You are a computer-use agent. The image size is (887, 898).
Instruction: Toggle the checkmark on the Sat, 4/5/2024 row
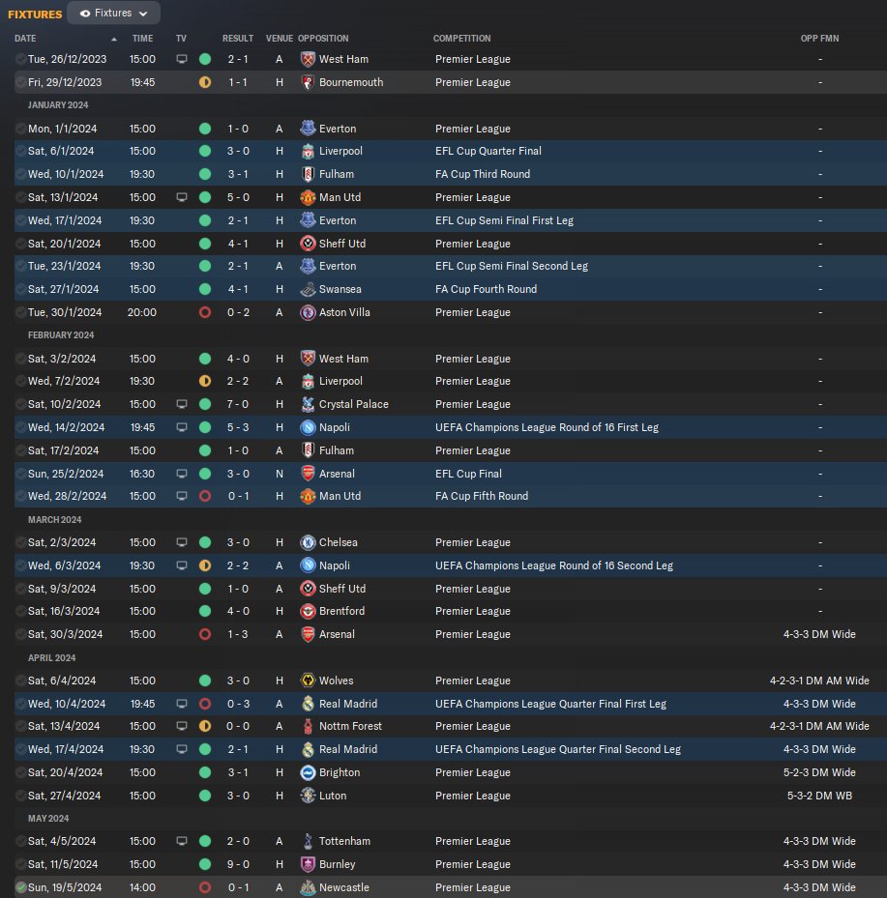(x=21, y=841)
